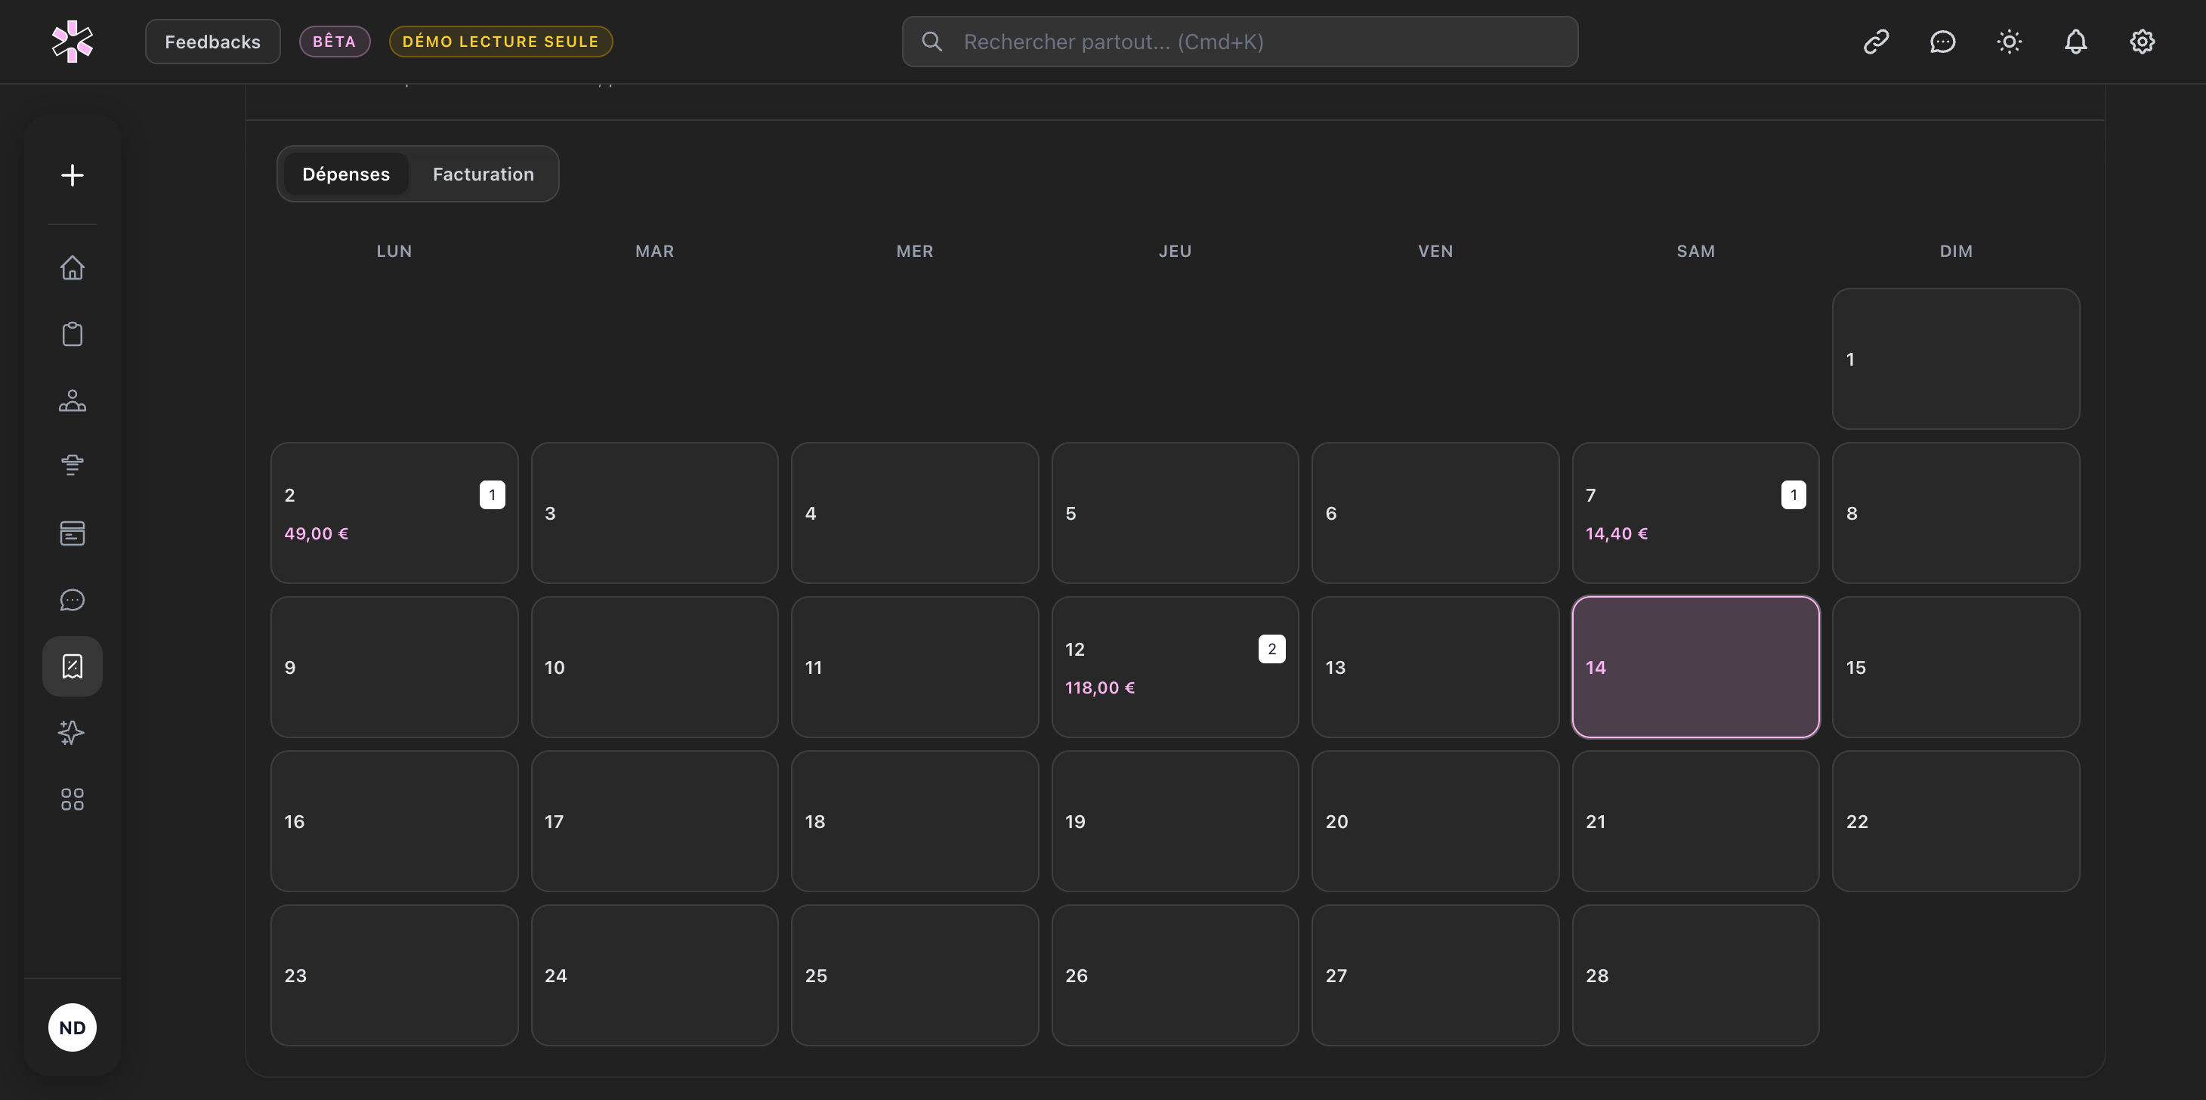Viewport: 2206px width, 1100px height.
Task: Open the Home sidebar icon
Action: (x=72, y=268)
